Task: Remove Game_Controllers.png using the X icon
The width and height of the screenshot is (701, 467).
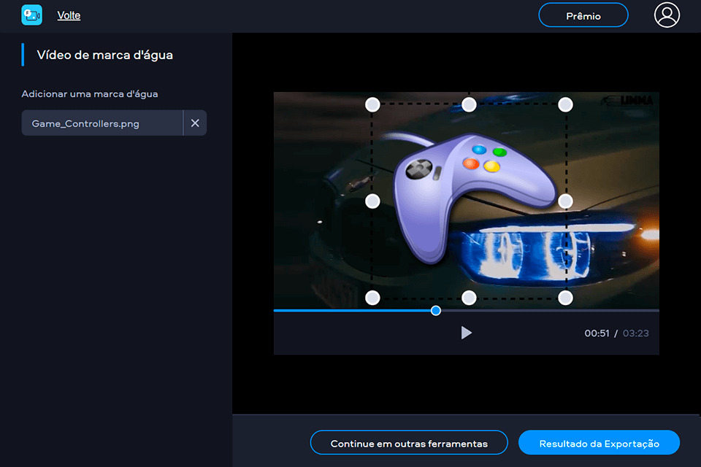Action: [195, 123]
